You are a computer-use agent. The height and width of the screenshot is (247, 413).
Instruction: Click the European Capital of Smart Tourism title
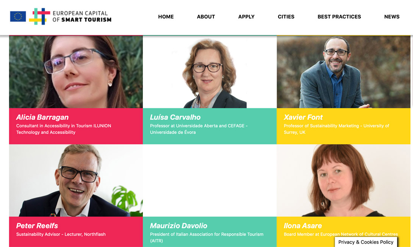point(82,16)
